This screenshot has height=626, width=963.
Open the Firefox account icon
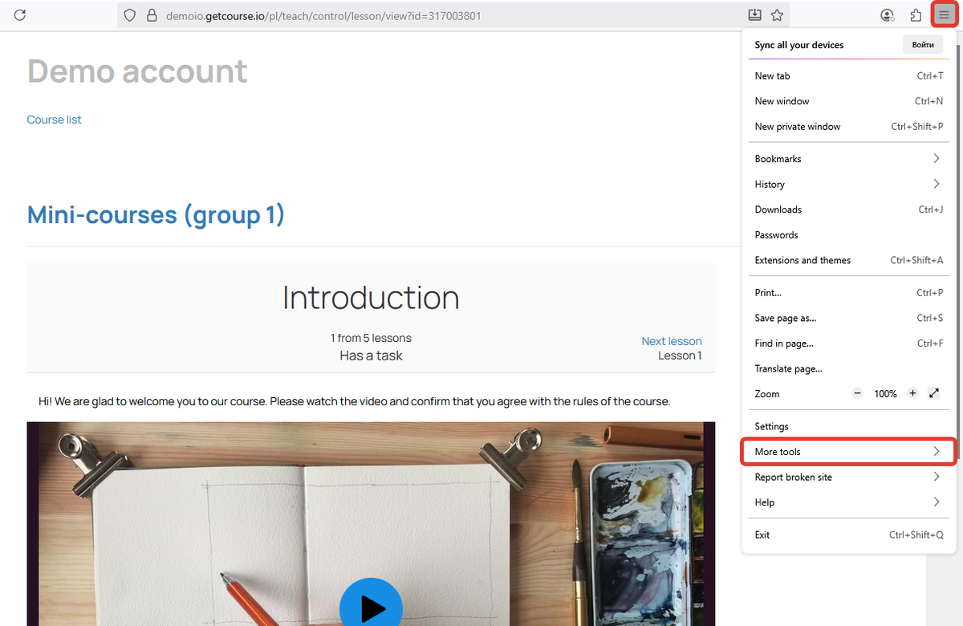[x=887, y=15]
